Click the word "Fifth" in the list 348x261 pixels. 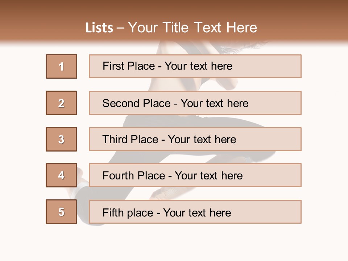[x=113, y=212]
